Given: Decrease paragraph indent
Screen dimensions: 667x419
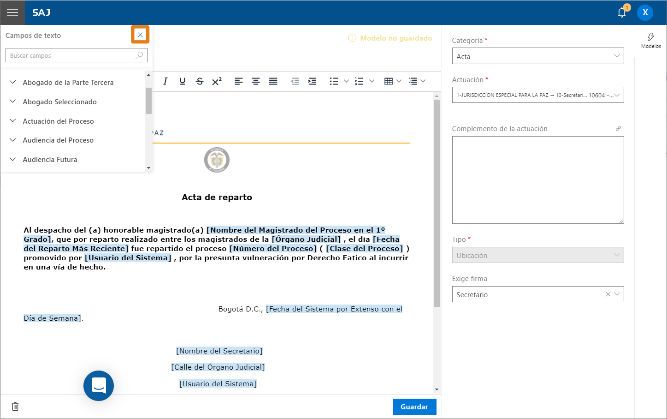Looking at the screenshot, I should point(295,81).
